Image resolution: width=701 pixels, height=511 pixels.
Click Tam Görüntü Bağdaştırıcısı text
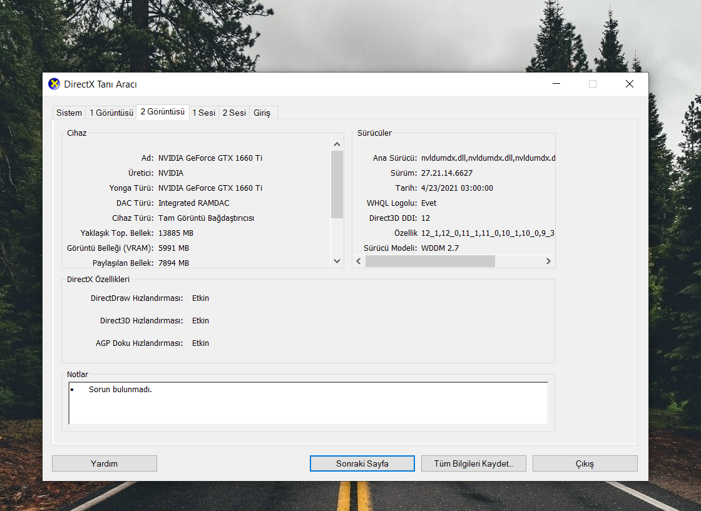(206, 218)
